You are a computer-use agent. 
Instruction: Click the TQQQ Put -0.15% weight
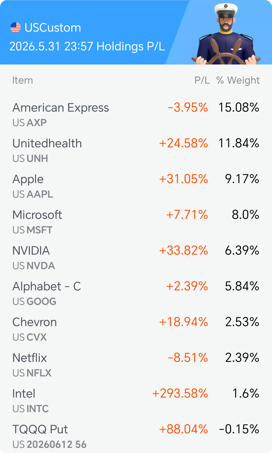[239, 429]
